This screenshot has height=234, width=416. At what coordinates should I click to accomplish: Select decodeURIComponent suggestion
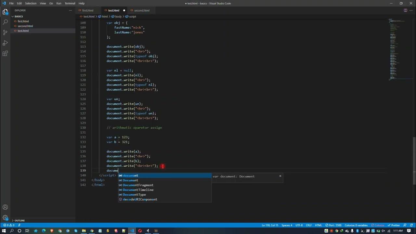(165, 200)
